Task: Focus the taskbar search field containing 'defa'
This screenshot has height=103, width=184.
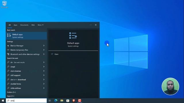Action: click(x=26, y=100)
